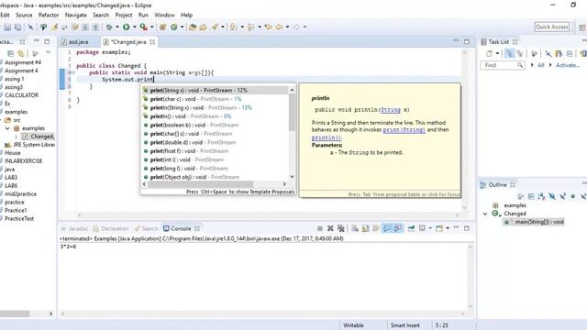
Task: Toggle Hide Static Members in Outline
Action: [x=562, y=196]
